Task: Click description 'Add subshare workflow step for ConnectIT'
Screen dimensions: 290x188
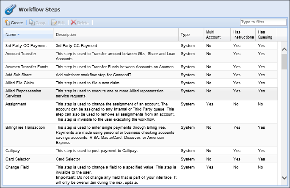Action: coord(94,75)
